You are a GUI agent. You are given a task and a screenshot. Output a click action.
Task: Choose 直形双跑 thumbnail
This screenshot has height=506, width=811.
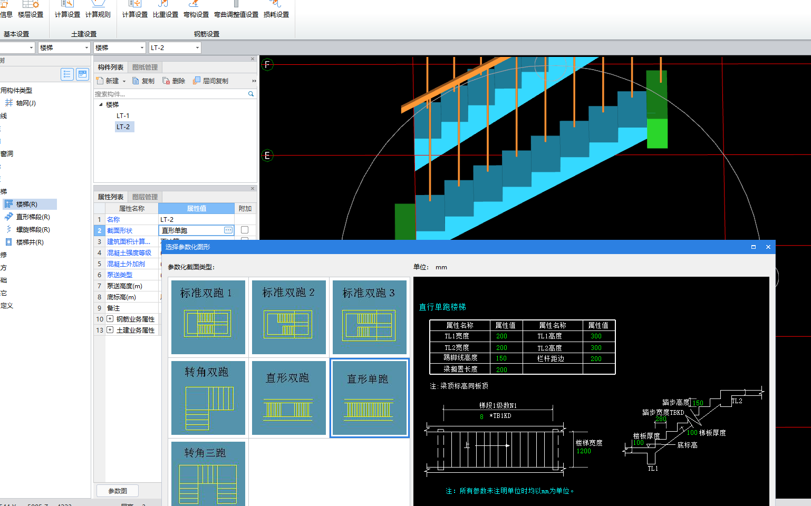point(289,398)
